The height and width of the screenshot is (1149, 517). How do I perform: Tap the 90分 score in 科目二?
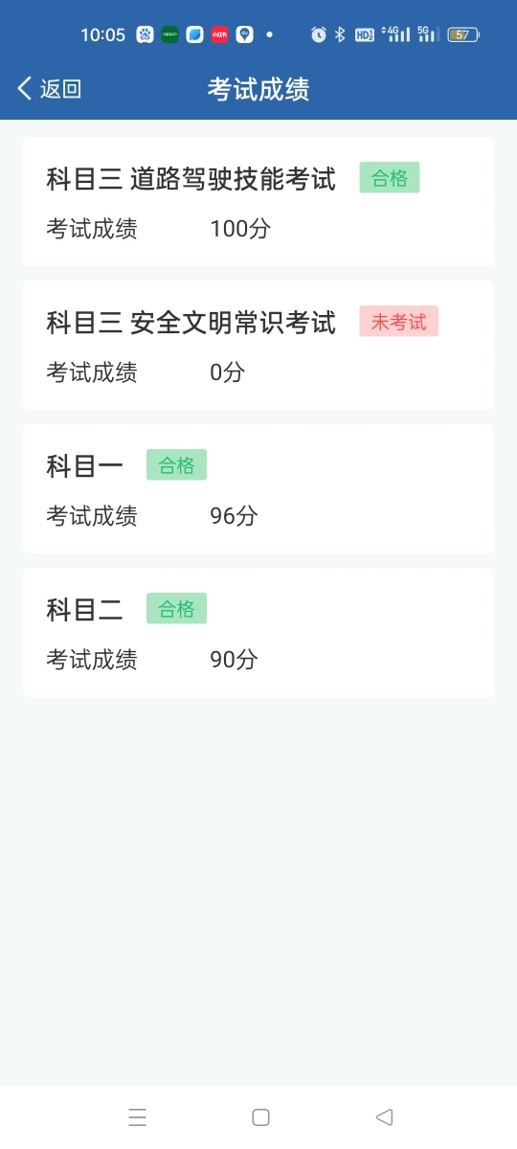coord(234,660)
